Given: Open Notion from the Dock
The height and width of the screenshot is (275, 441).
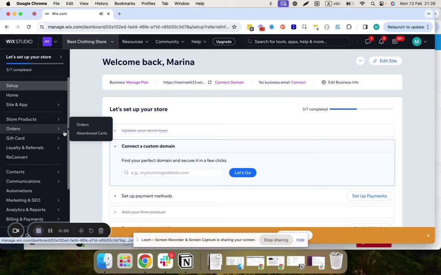Looking at the screenshot, I should click(186, 261).
